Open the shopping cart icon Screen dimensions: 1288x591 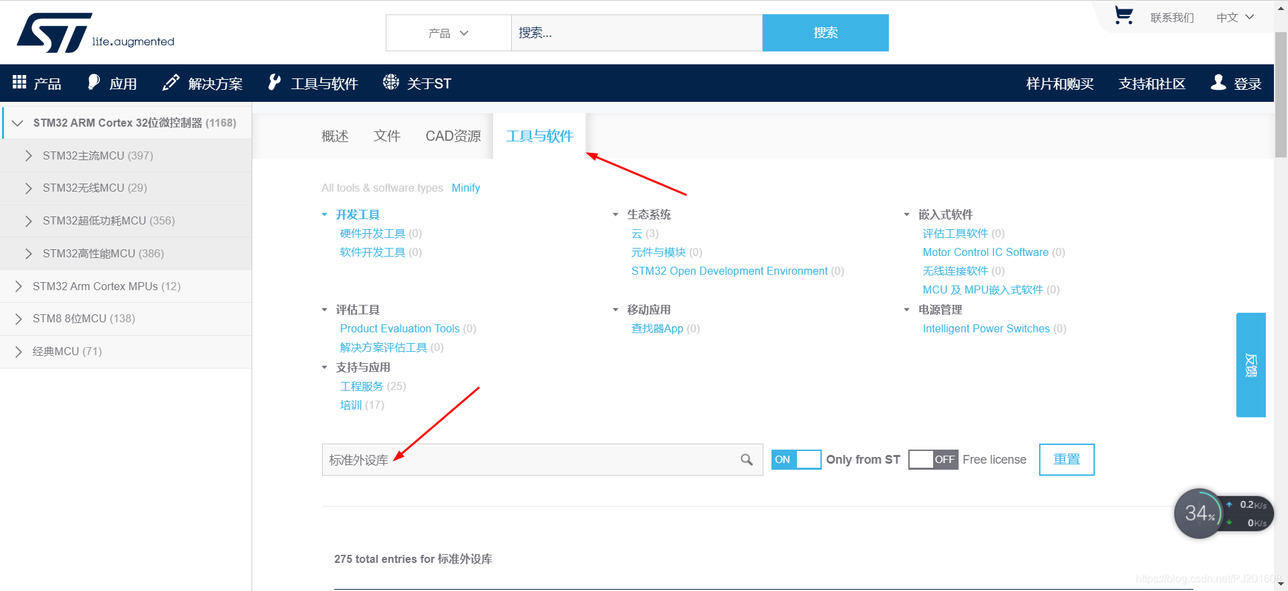(x=1124, y=15)
